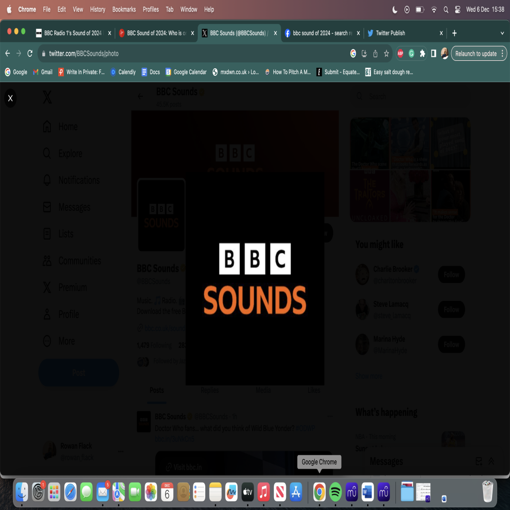The image size is (510, 510).
Task: Open the Chrome three-dot menu
Action: tap(503, 54)
